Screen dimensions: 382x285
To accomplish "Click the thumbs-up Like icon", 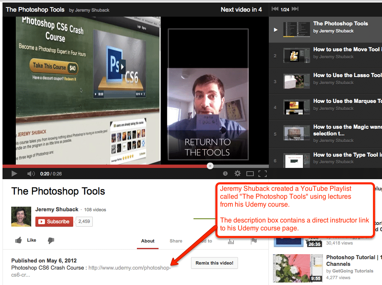I will (18, 240).
